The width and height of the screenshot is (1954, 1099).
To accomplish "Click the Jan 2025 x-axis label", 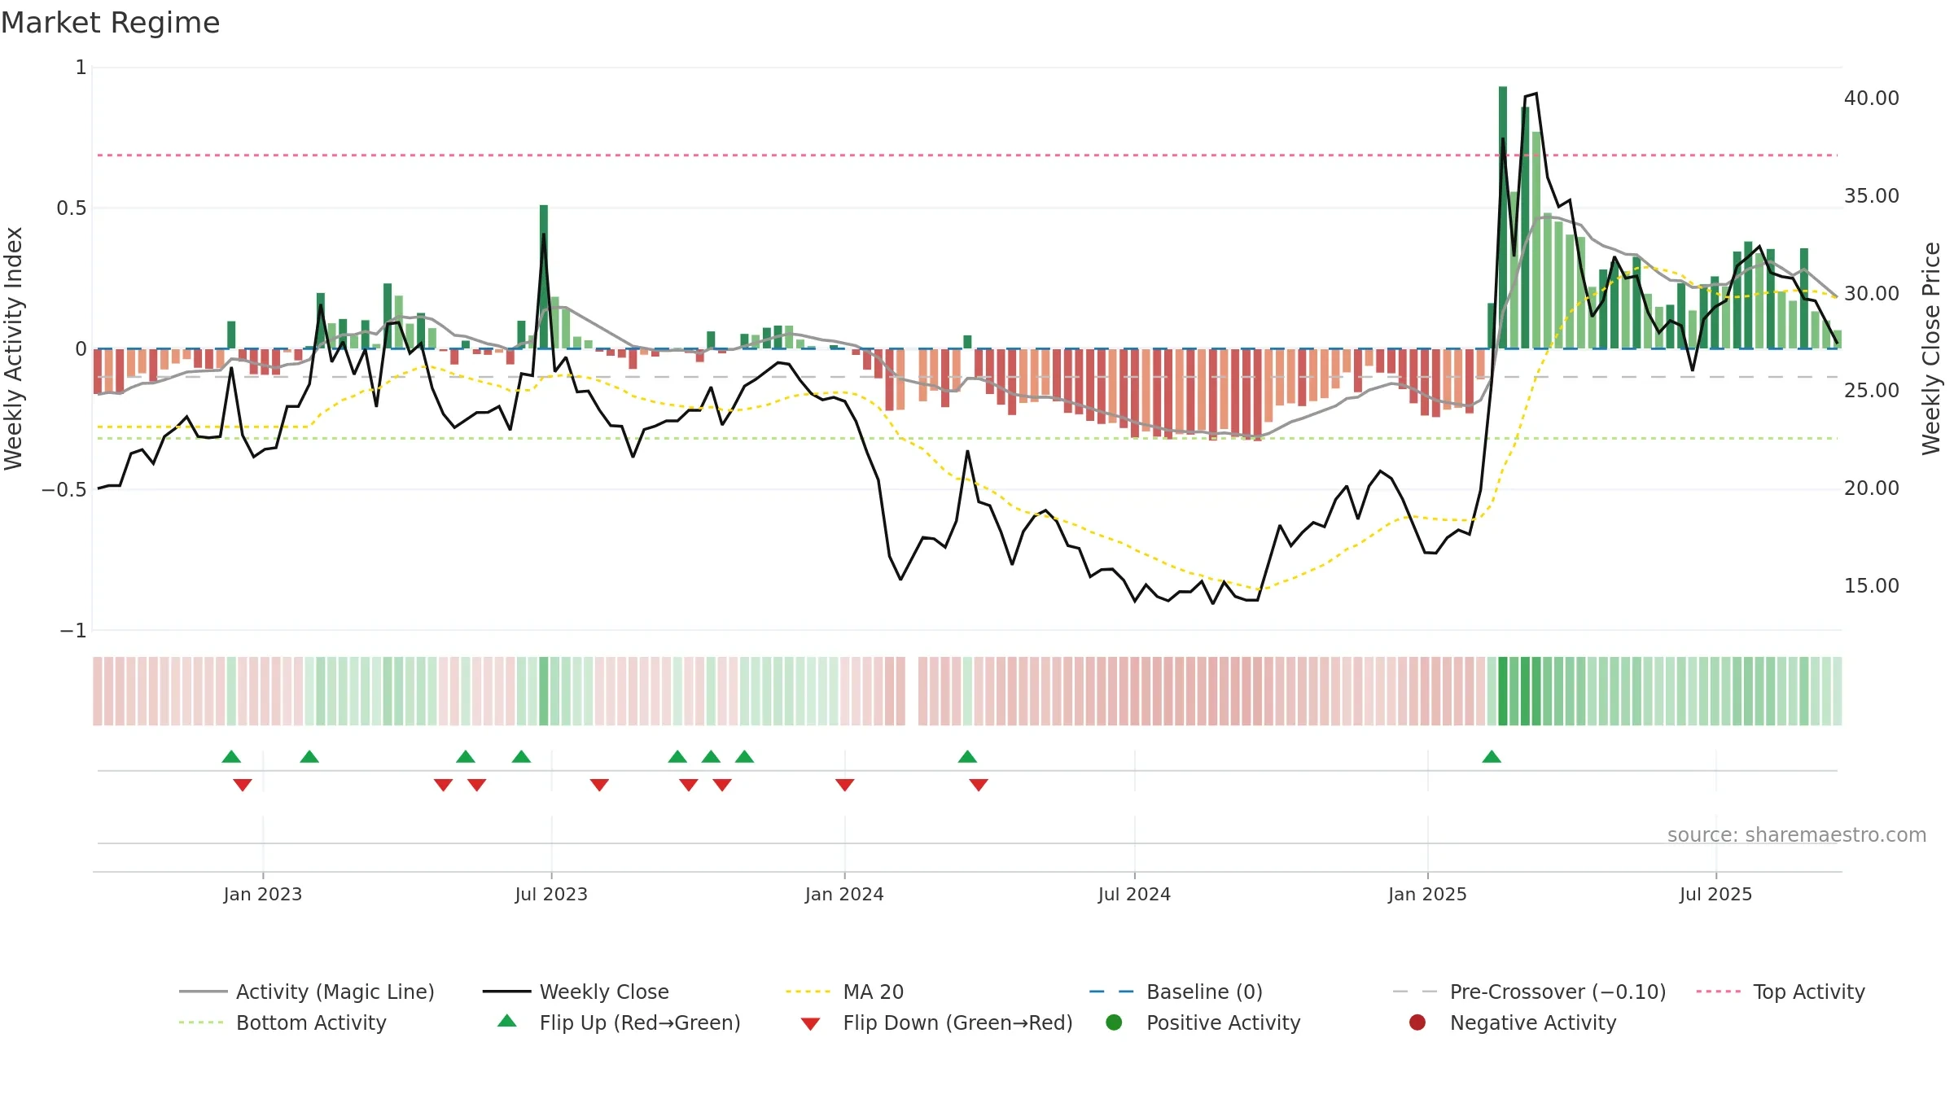I will click(1427, 894).
